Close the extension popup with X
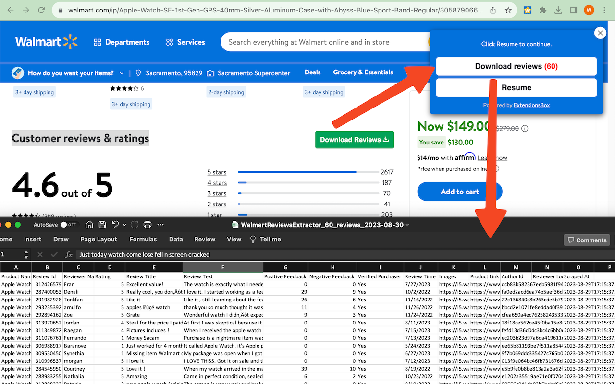Screen dimensions: 615x384 pyautogui.click(x=600, y=33)
